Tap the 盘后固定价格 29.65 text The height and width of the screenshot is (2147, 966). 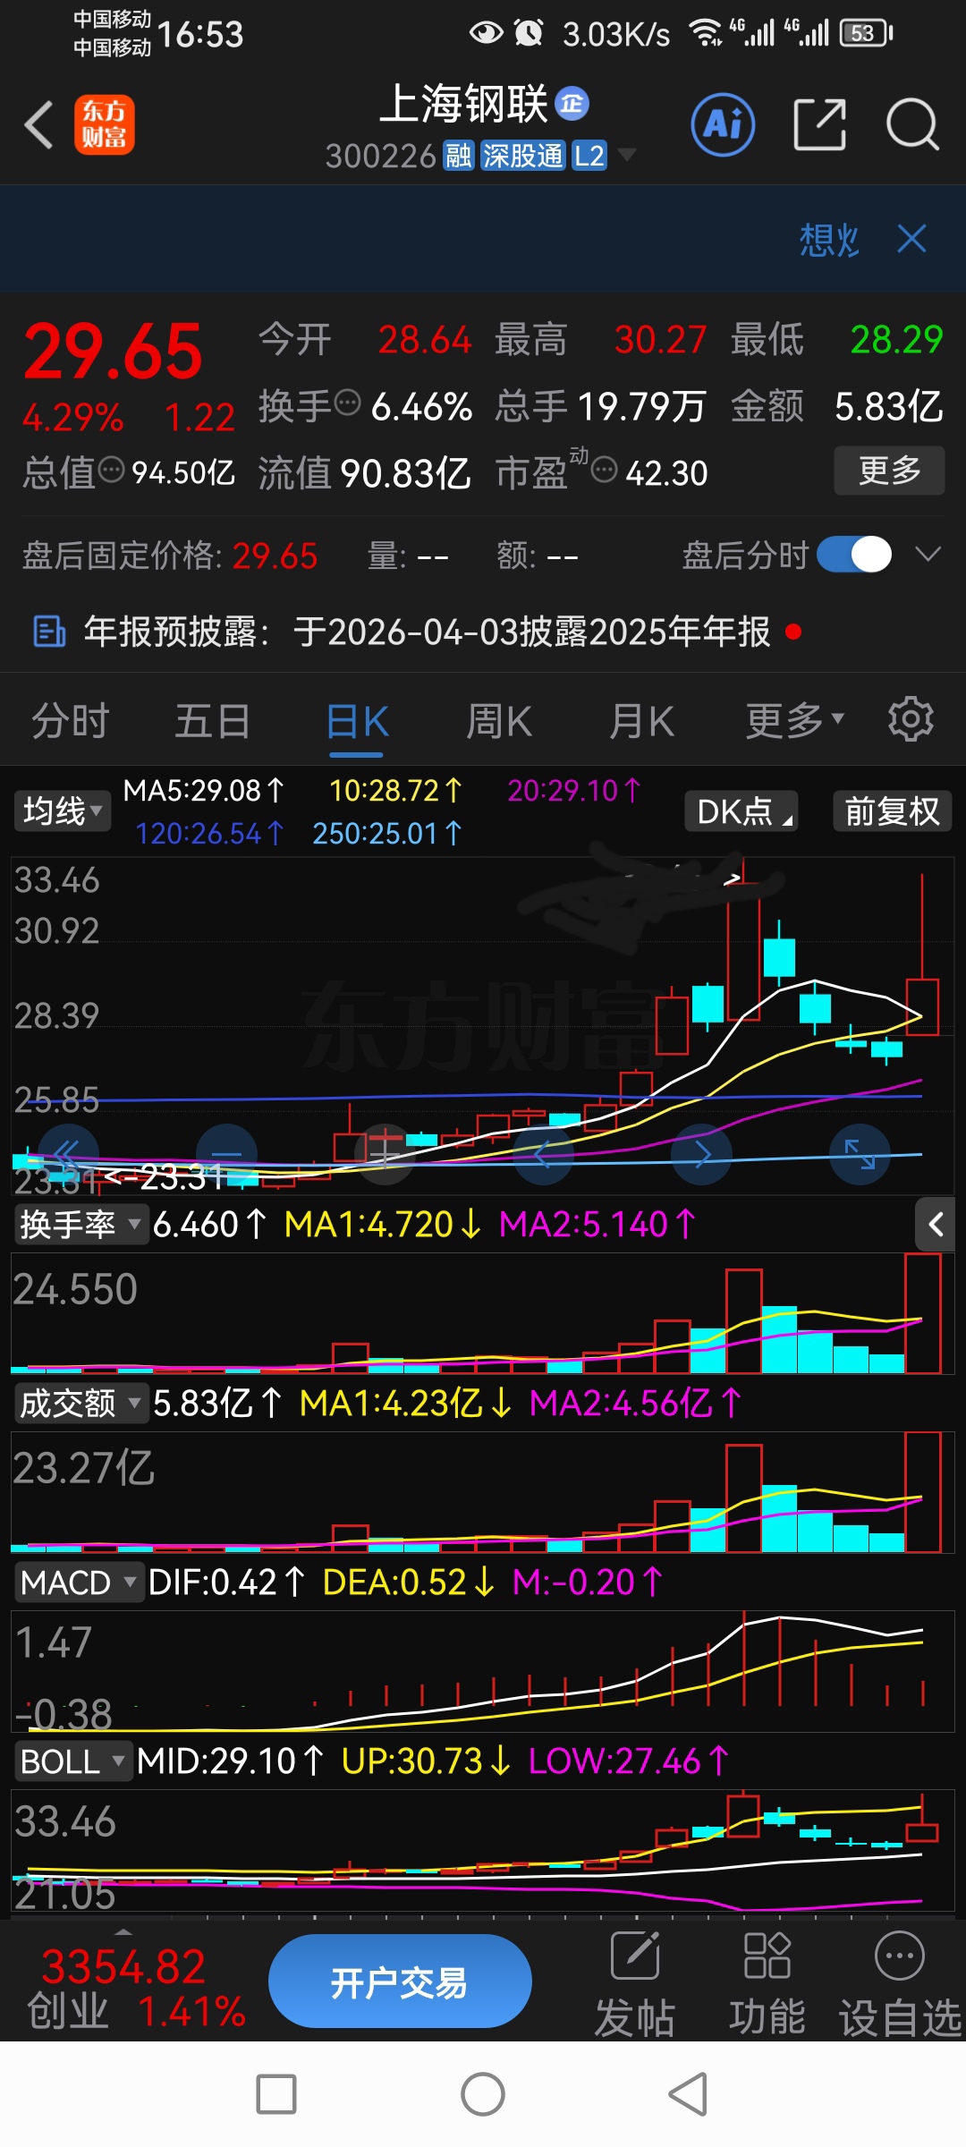point(170,556)
